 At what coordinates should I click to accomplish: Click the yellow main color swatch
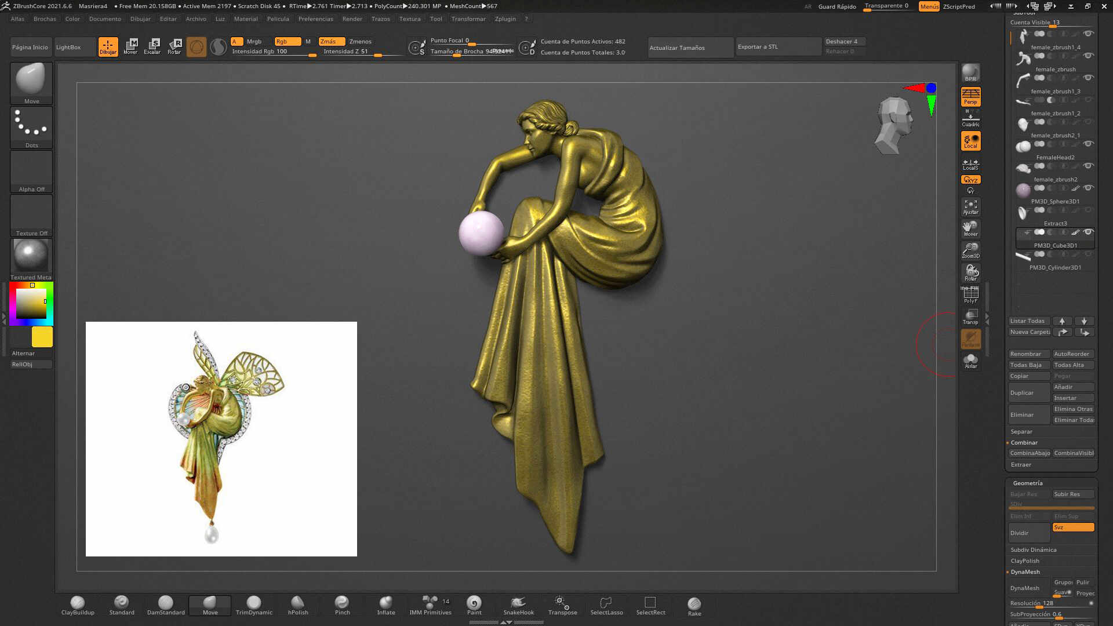42,337
